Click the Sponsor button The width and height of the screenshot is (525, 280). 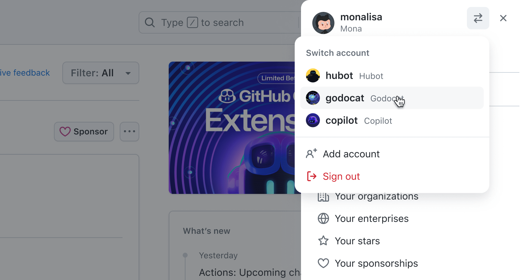pyautogui.click(x=84, y=132)
